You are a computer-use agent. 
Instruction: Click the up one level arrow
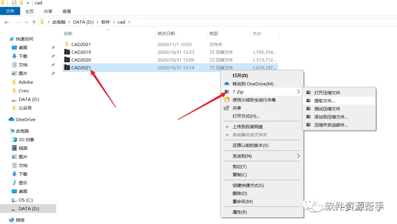34,22
